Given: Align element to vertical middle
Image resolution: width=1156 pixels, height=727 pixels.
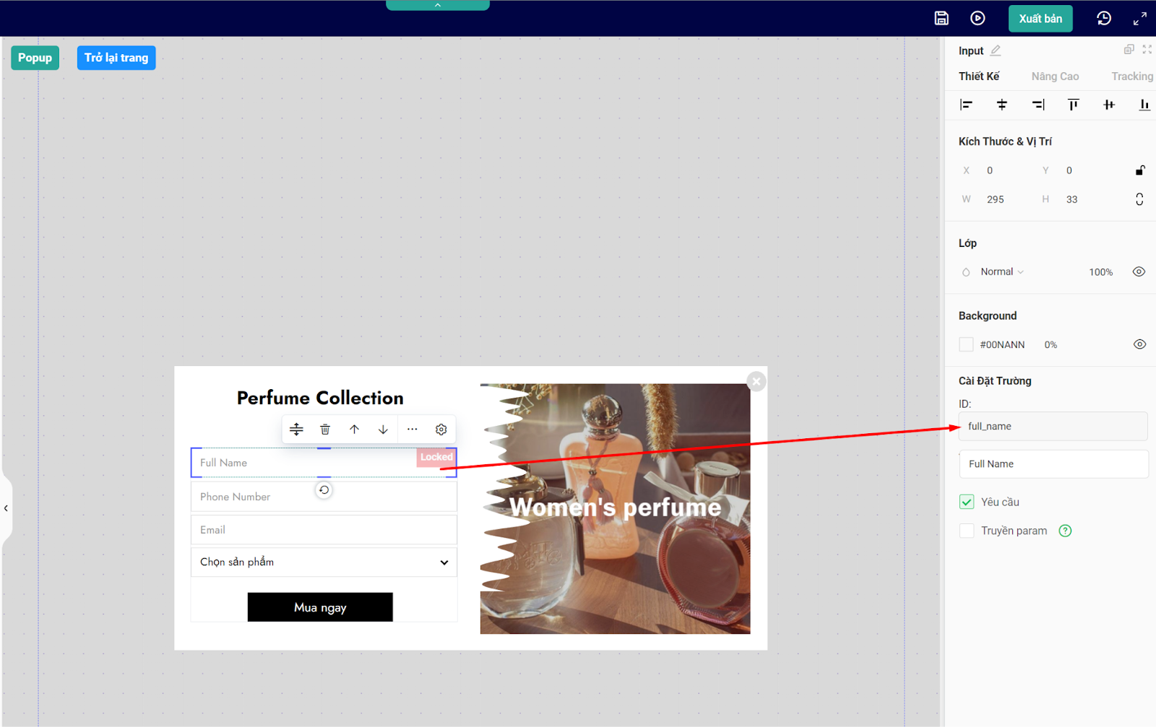Looking at the screenshot, I should (x=1109, y=105).
